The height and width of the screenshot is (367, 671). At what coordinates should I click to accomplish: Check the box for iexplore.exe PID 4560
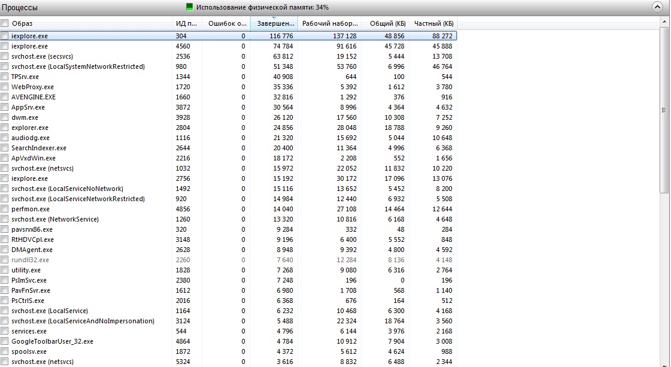(x=5, y=46)
